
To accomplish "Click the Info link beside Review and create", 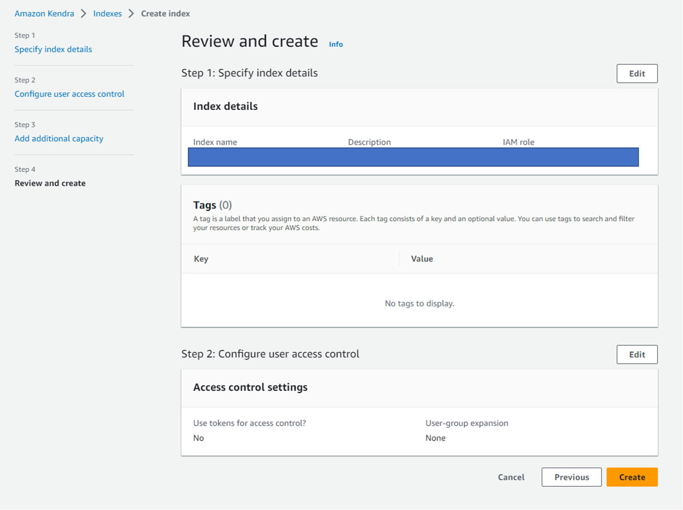I will point(336,44).
